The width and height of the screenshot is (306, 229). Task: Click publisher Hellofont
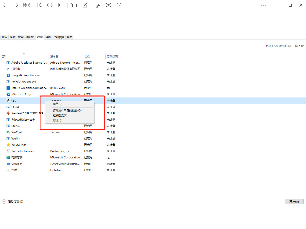(x=56, y=170)
